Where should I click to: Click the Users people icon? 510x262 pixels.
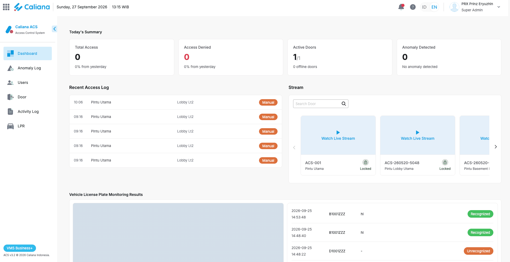(x=10, y=82)
